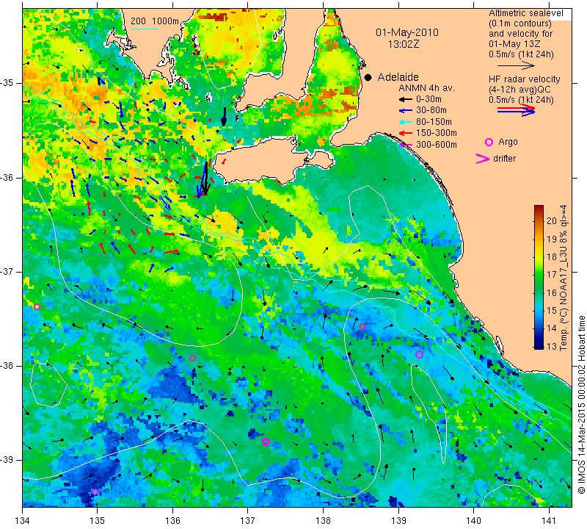This screenshot has height=529, width=587.
Task: Click the cyan 200m isobath legend line
Action: (144, 29)
